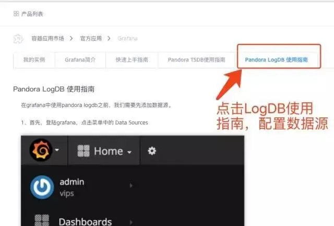334x226 pixels.
Task: Open the 快速上手指南 tab
Action: 132,60
